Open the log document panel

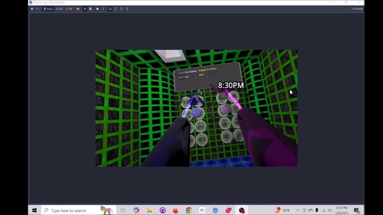coord(90,9)
